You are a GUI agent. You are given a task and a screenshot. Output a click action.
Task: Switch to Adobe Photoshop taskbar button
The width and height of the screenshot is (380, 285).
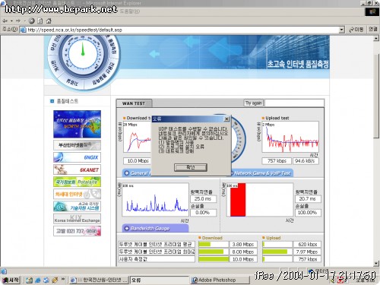[220, 280]
